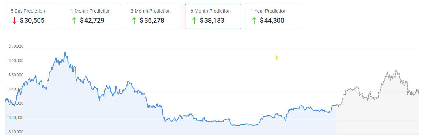Select the 1-Year Prediction card
This screenshot has height=139, width=426.
click(x=273, y=16)
